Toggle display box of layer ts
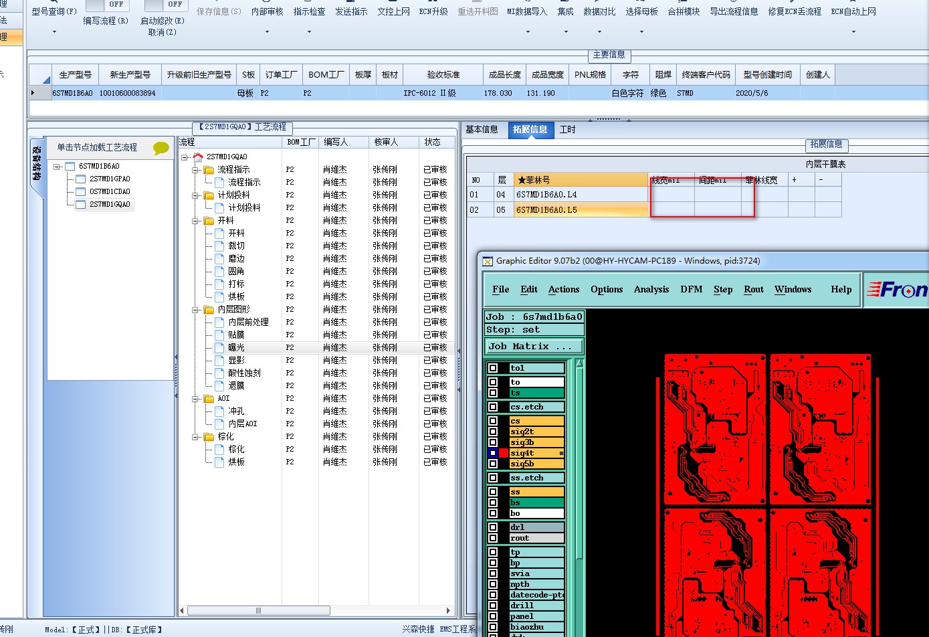Viewport: 929px width, 637px height. (493, 393)
